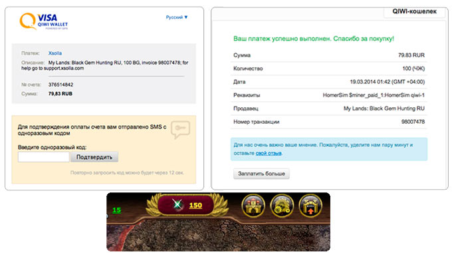
Task: Select the 79,83 RUB amount text
Action: click(x=60, y=94)
